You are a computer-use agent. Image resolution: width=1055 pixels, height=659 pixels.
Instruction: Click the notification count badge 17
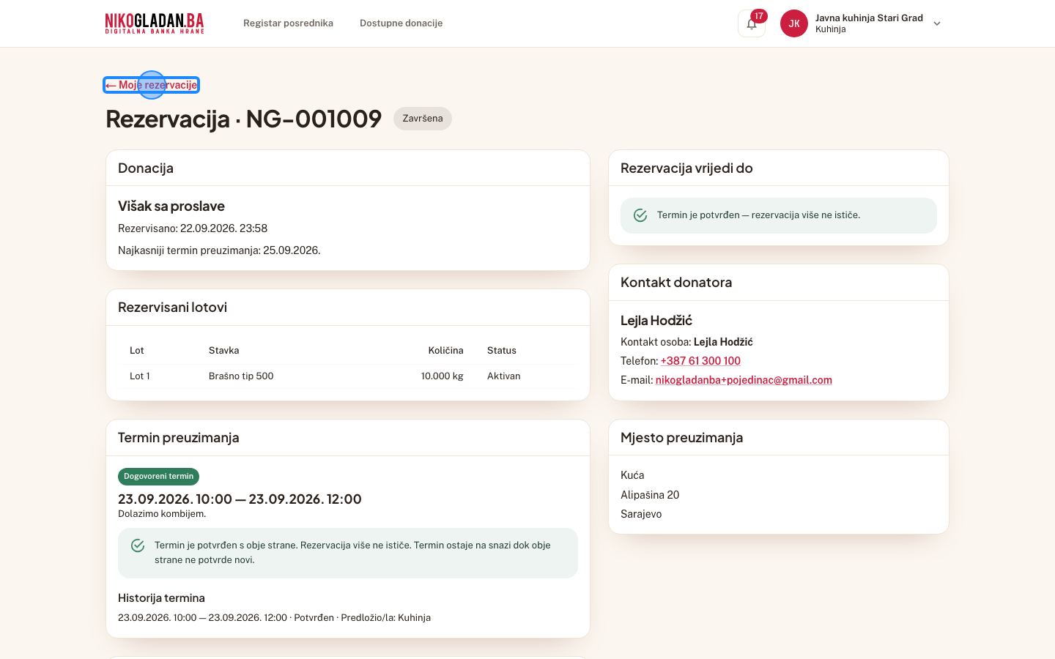[759, 16]
